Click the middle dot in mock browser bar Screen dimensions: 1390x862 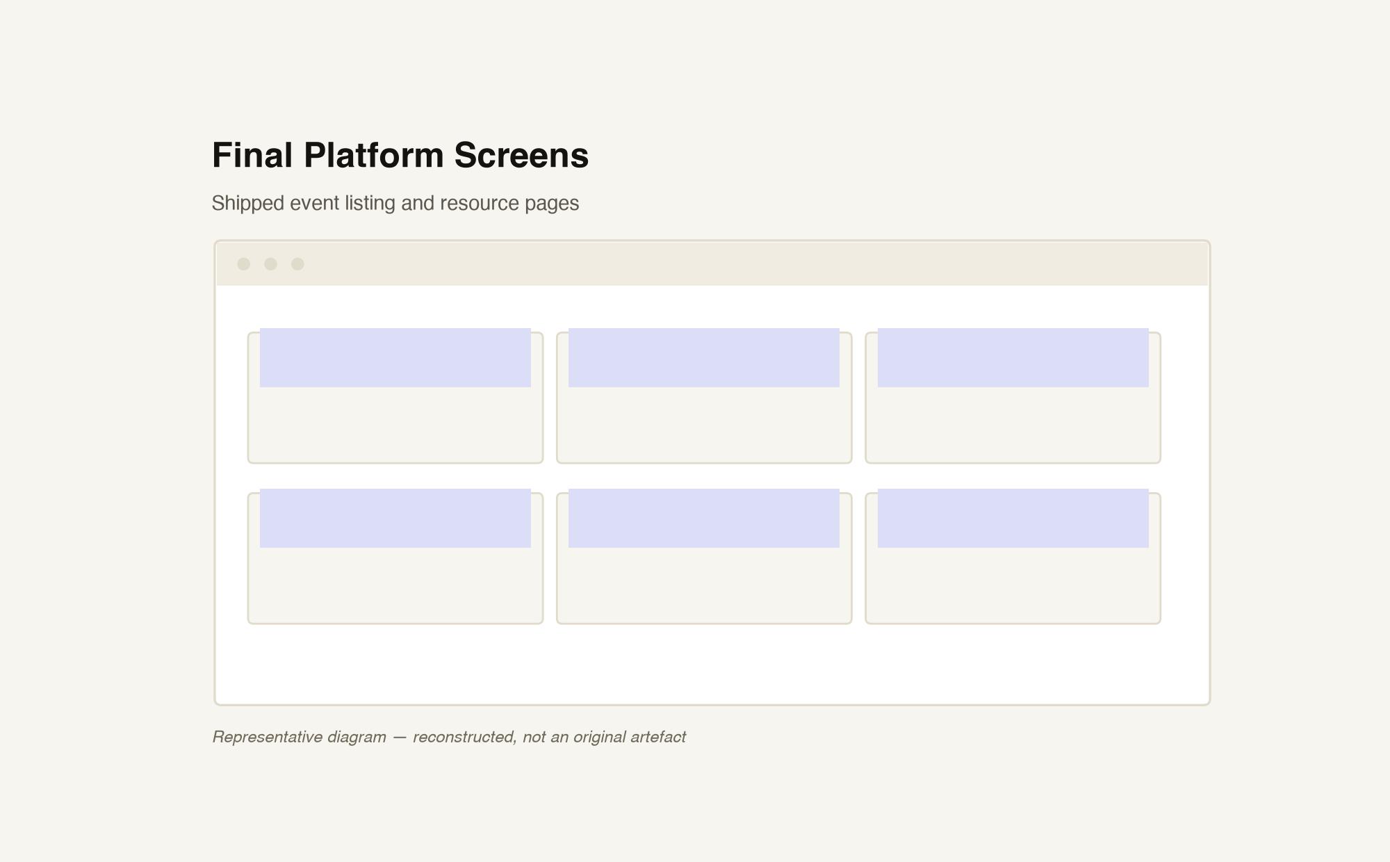click(x=270, y=264)
